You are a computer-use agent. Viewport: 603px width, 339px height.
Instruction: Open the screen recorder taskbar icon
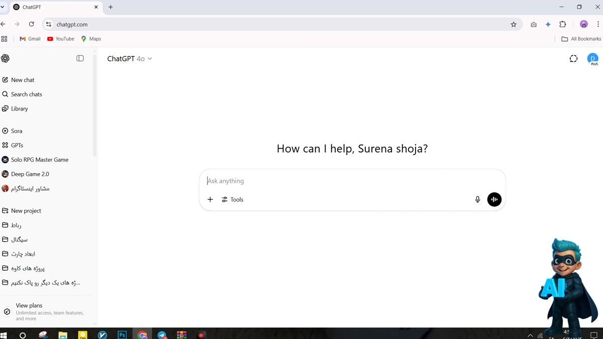click(x=202, y=335)
